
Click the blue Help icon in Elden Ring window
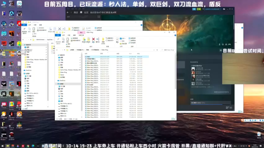click(175, 35)
